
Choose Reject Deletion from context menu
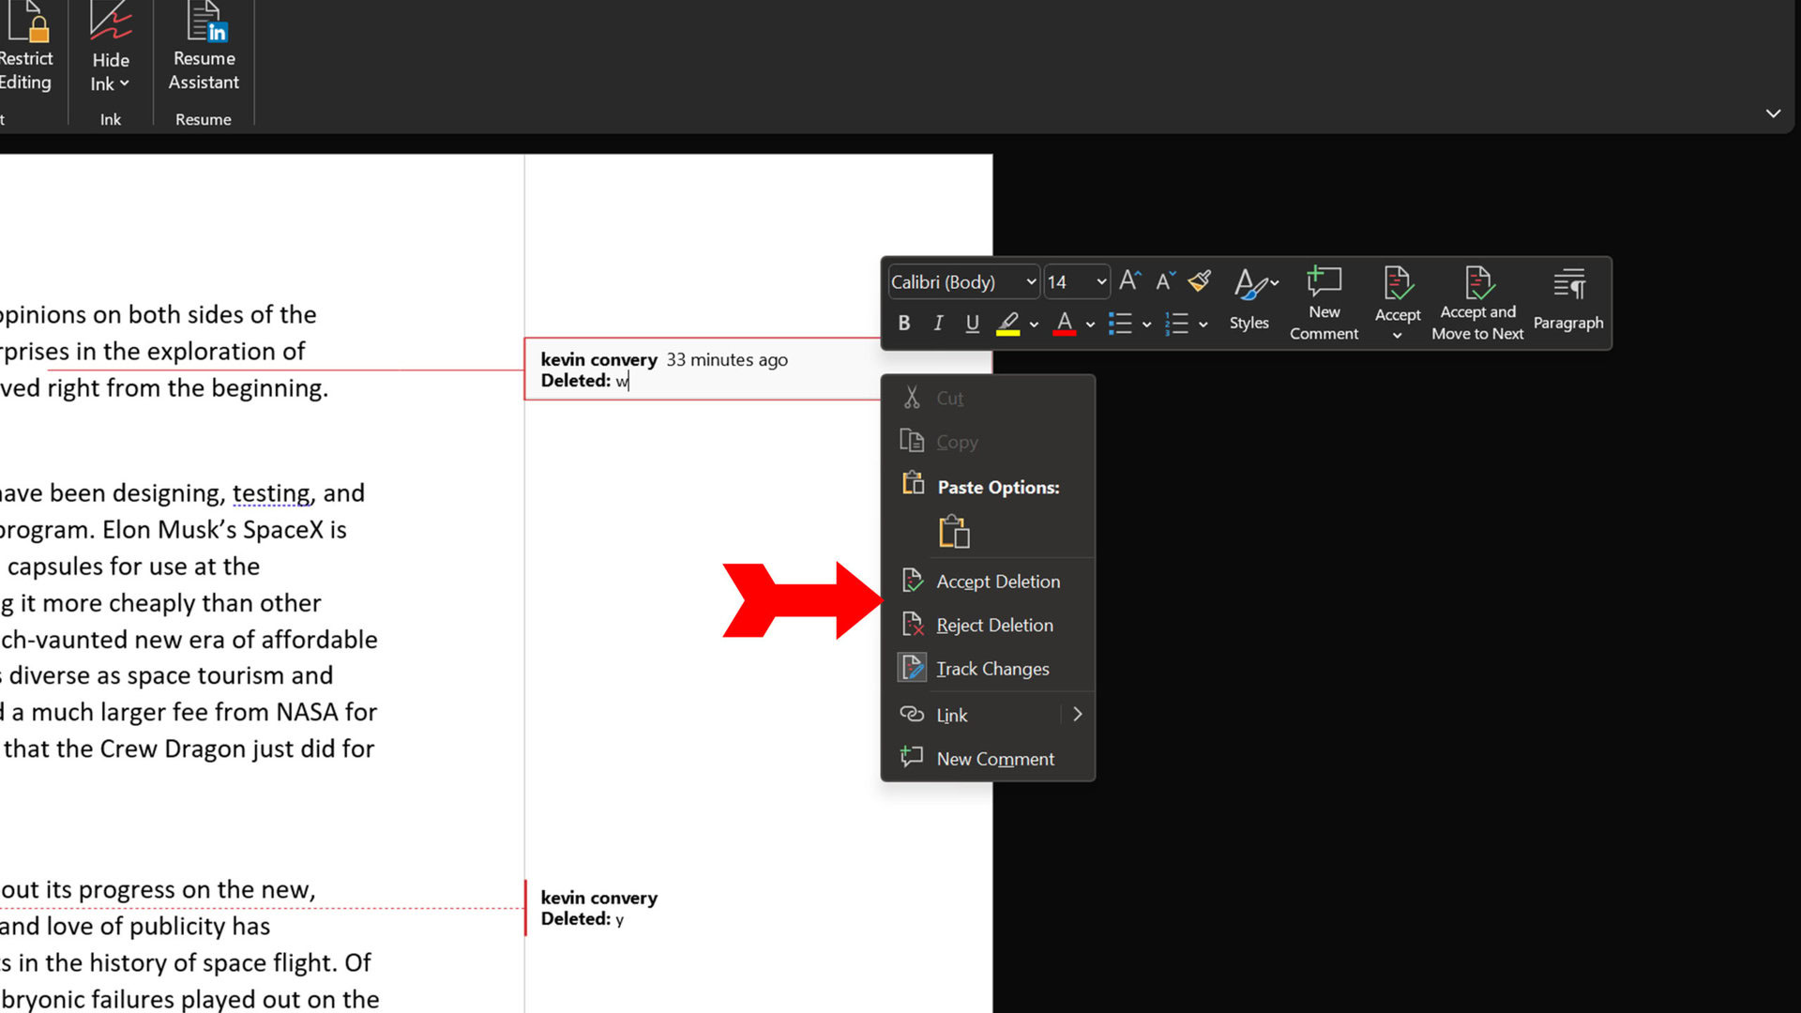993,625
